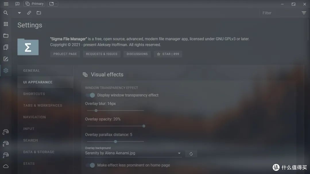Viewport: 310px width, 174px height.
Task: Click the Overlay blur slider
Action: pos(115,111)
